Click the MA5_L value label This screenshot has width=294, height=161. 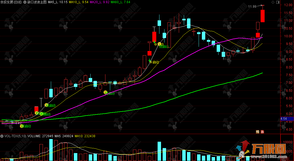pyautogui.click(x=57, y=2)
